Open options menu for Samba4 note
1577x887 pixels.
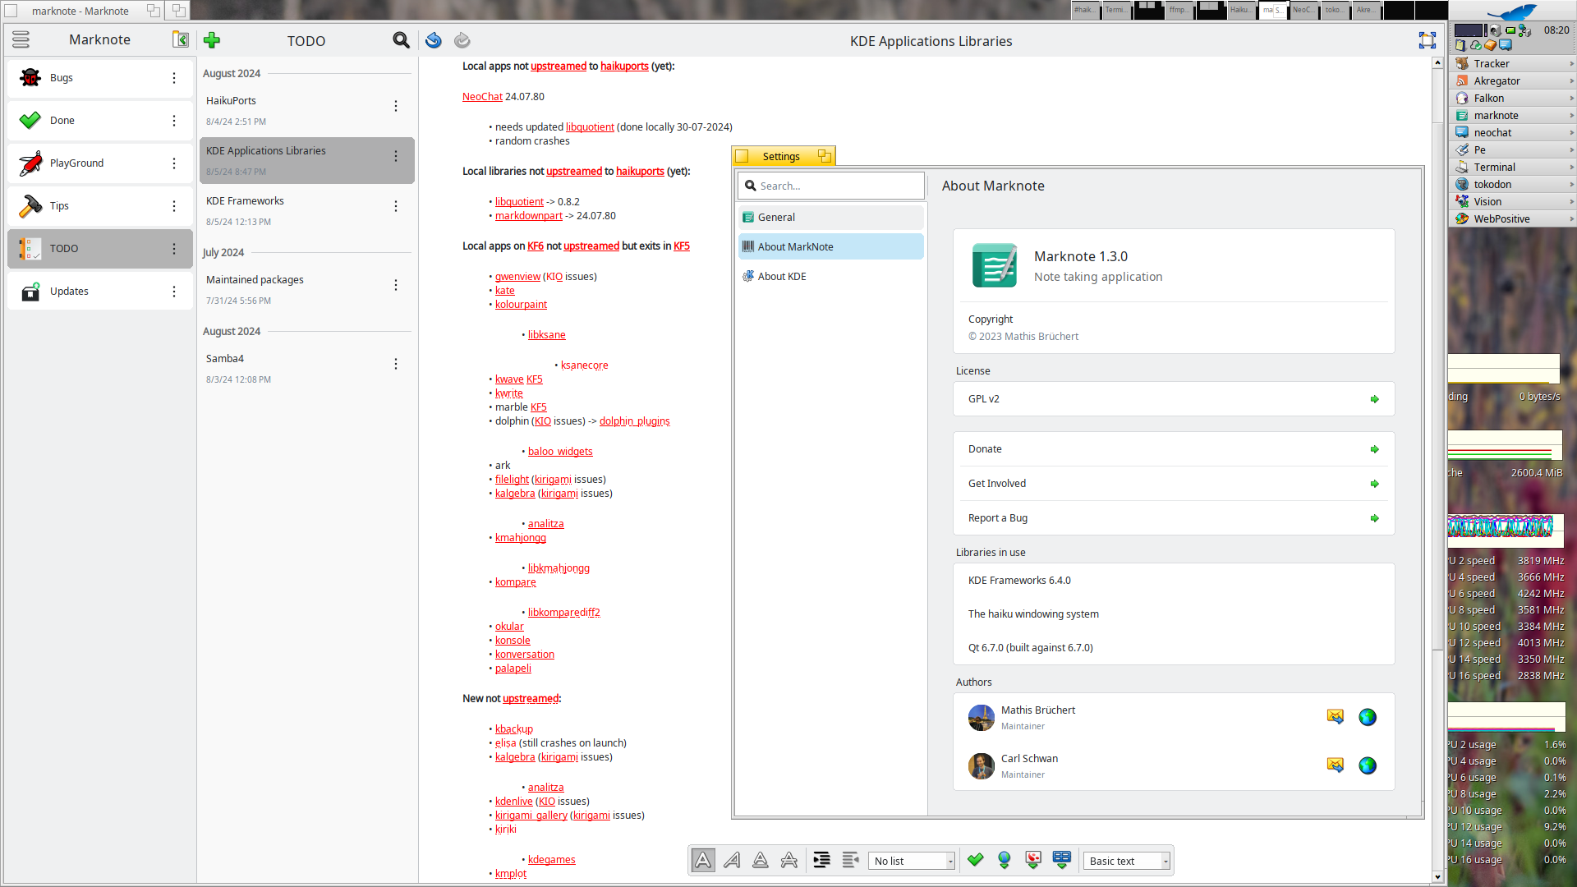click(x=396, y=364)
